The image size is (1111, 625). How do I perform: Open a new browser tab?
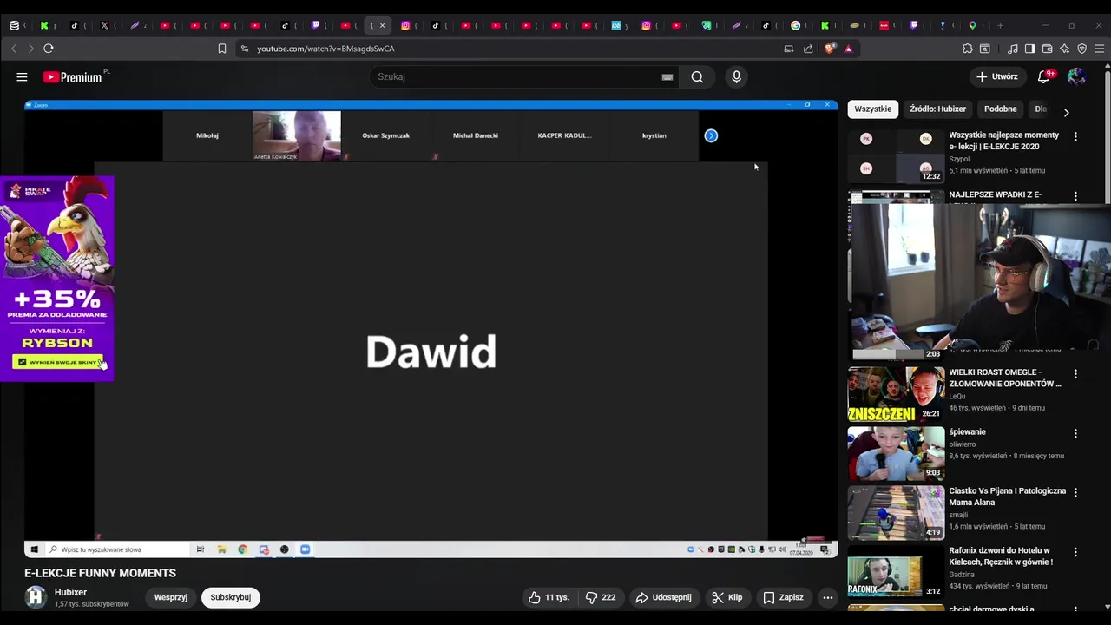click(1000, 25)
